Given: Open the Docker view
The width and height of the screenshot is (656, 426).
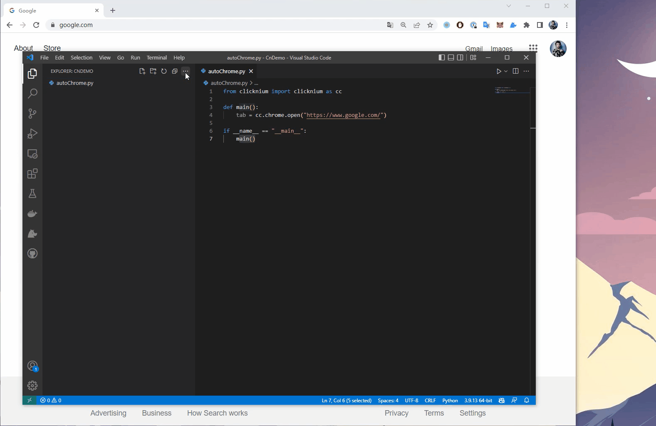Looking at the screenshot, I should (32, 213).
